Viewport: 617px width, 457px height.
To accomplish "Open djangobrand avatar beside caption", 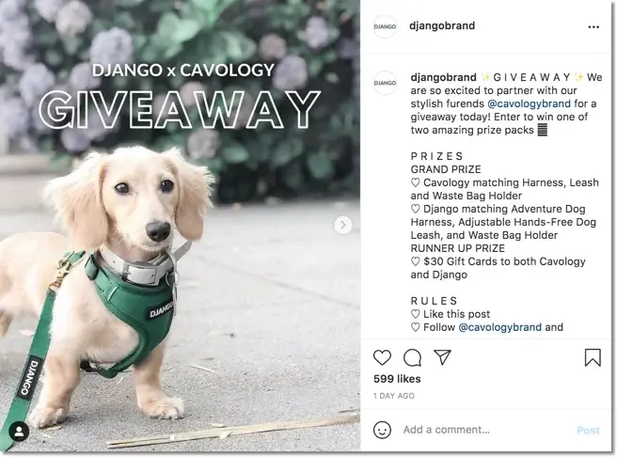I will (385, 83).
